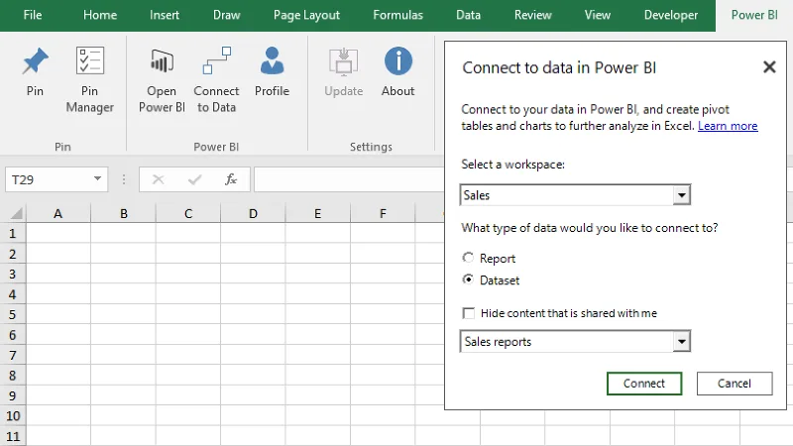Click the formula bar three-dot resize handle
Image resolution: width=793 pixels, height=446 pixels.
[123, 179]
